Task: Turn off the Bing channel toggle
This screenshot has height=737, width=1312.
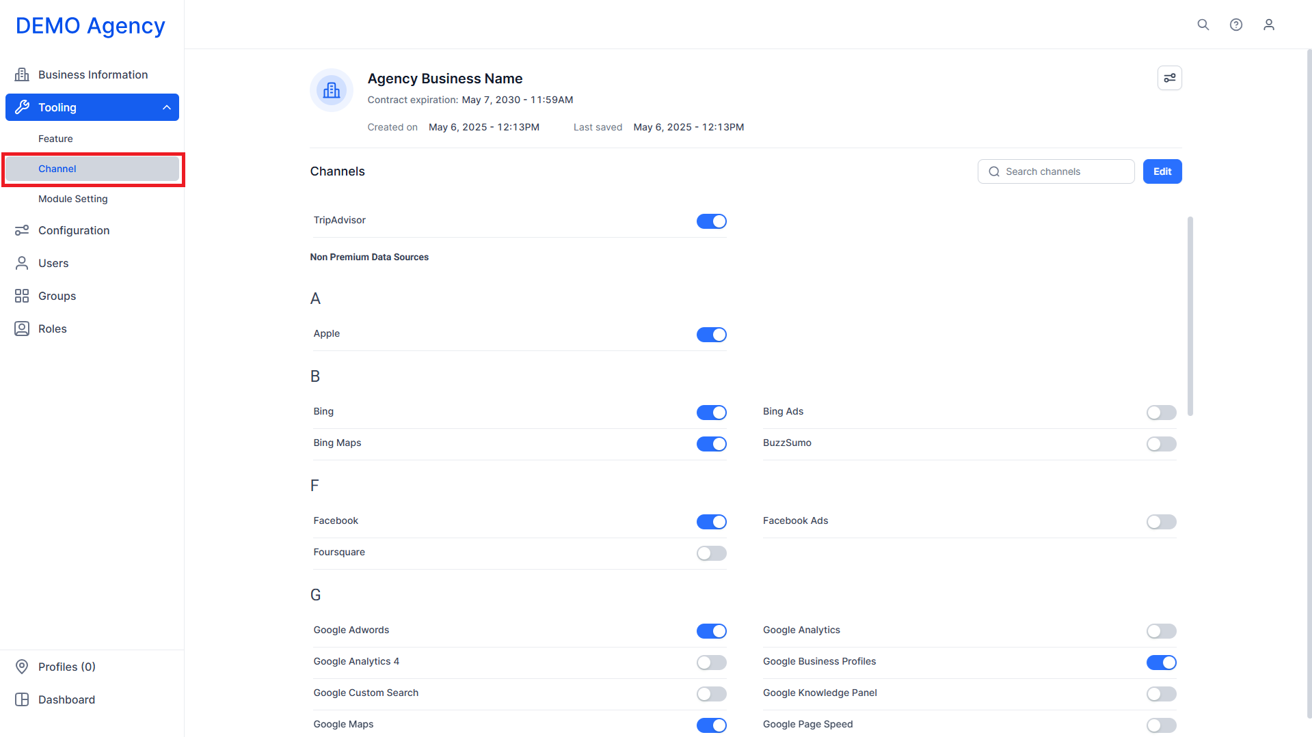Action: coord(711,413)
